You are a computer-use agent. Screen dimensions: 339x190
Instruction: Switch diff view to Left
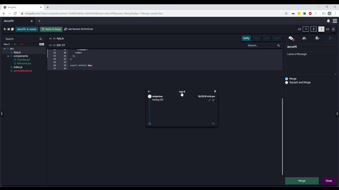(266, 38)
